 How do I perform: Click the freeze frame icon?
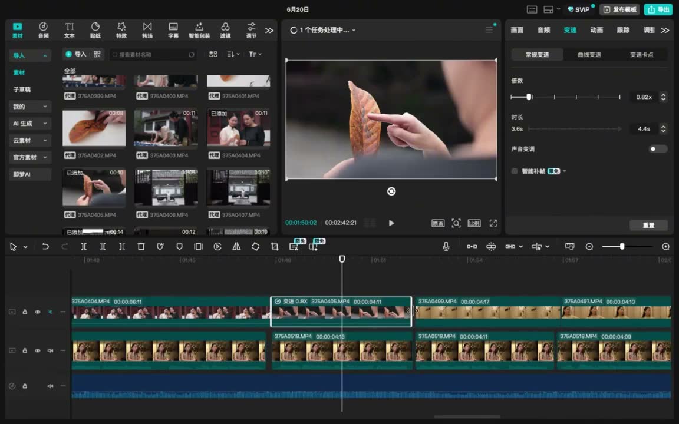(x=198, y=246)
